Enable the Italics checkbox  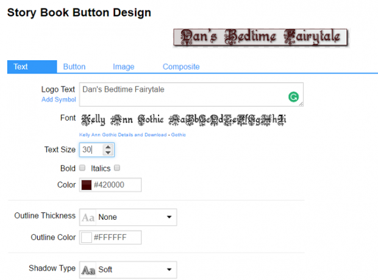pyautogui.click(x=117, y=167)
